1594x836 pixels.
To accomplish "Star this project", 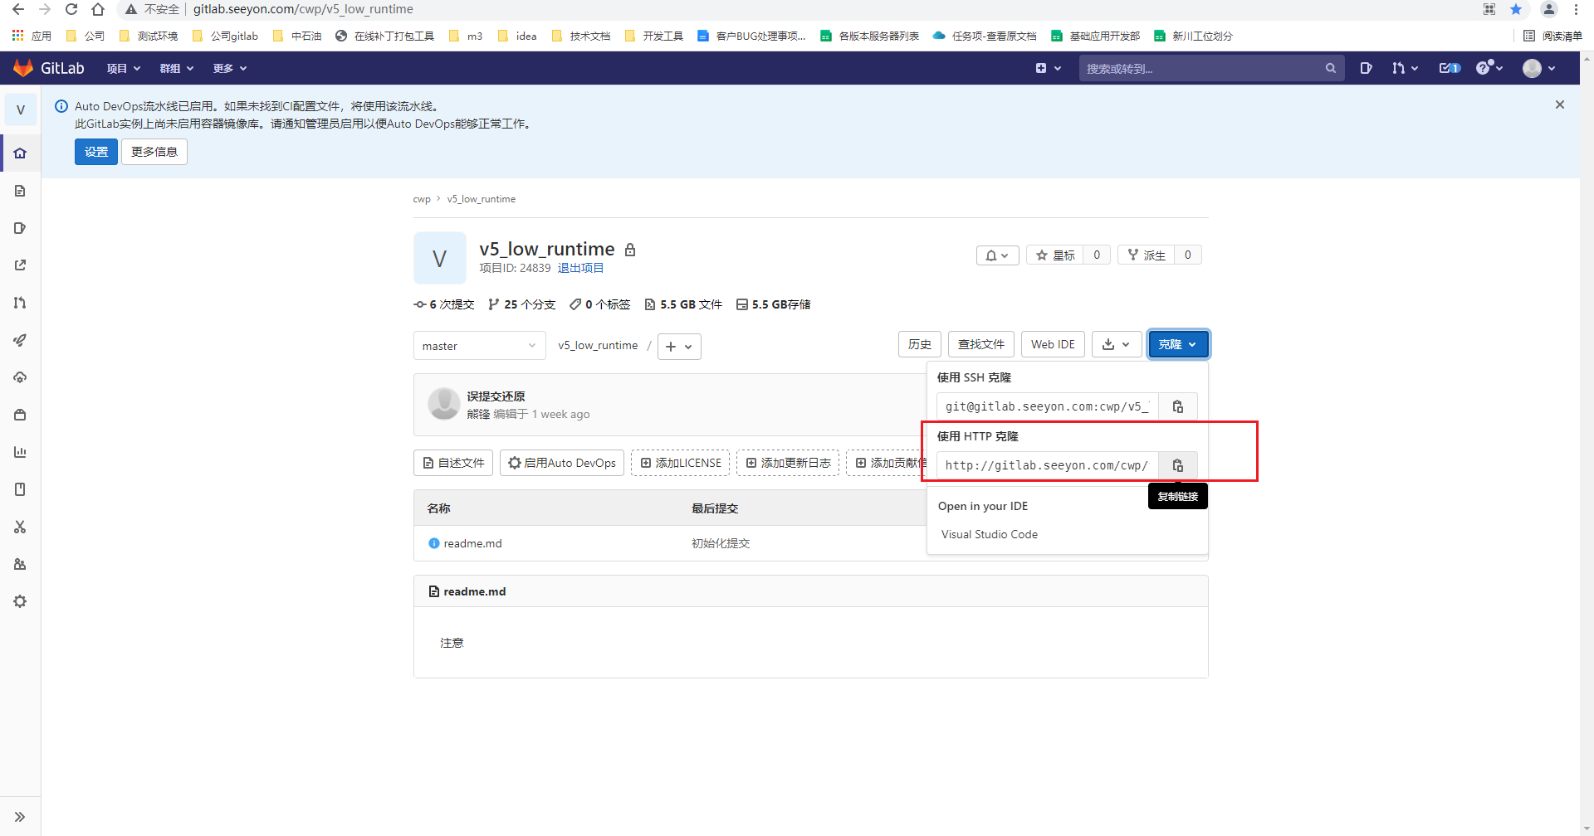I will point(1055,255).
